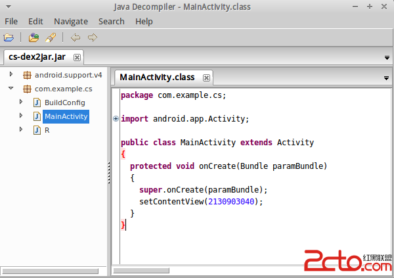Open the Edit menu
This screenshot has height=278, width=394.
click(x=35, y=22)
